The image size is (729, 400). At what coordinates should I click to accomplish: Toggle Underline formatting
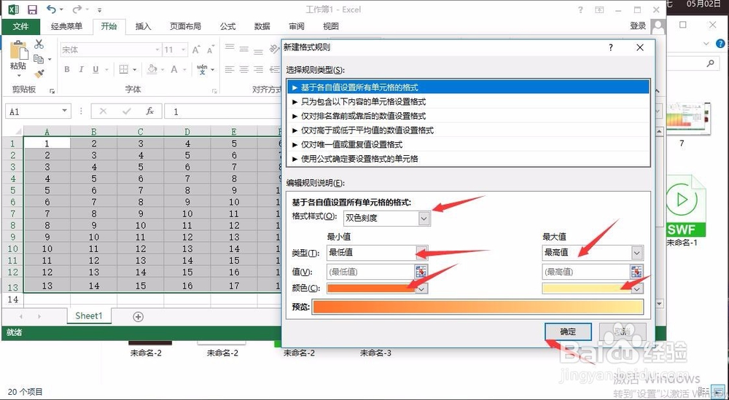point(95,70)
